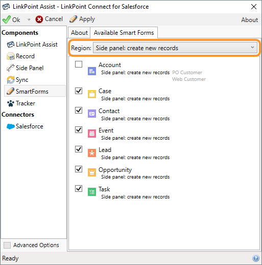Click the purple Contact card icon

pos(92,114)
